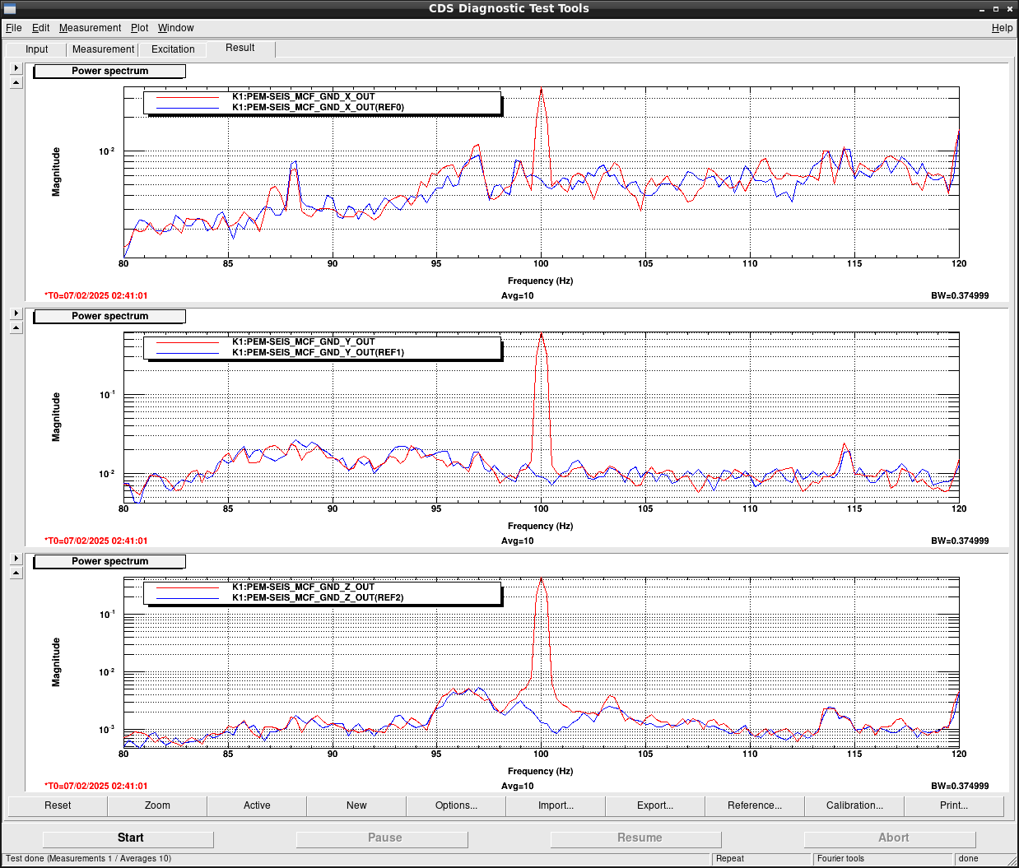
Task: Click the Import... button
Action: click(556, 805)
